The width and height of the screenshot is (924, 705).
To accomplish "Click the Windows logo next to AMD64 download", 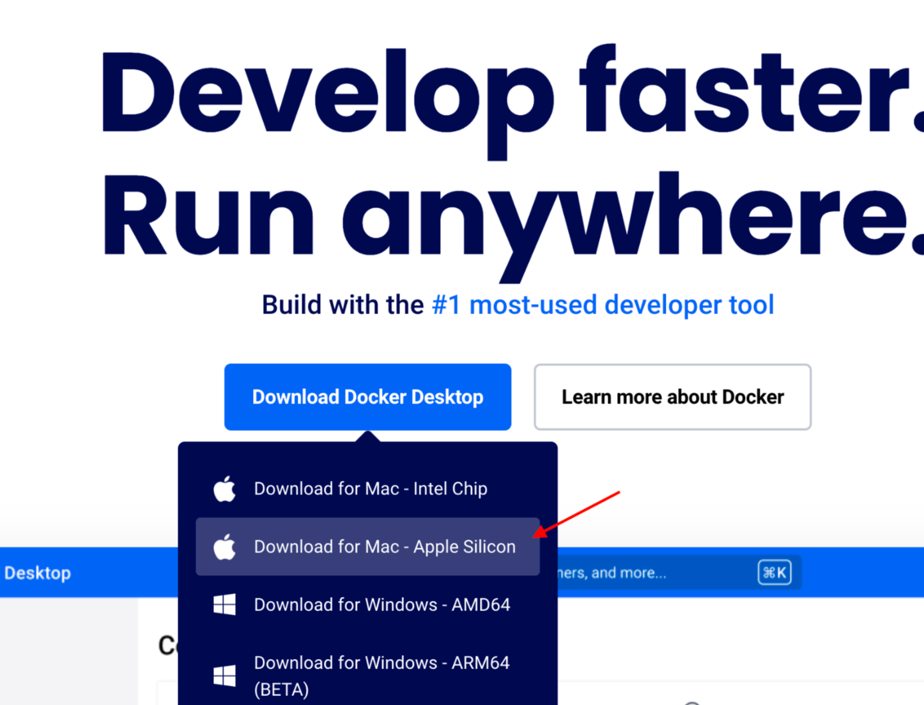I will 224,605.
